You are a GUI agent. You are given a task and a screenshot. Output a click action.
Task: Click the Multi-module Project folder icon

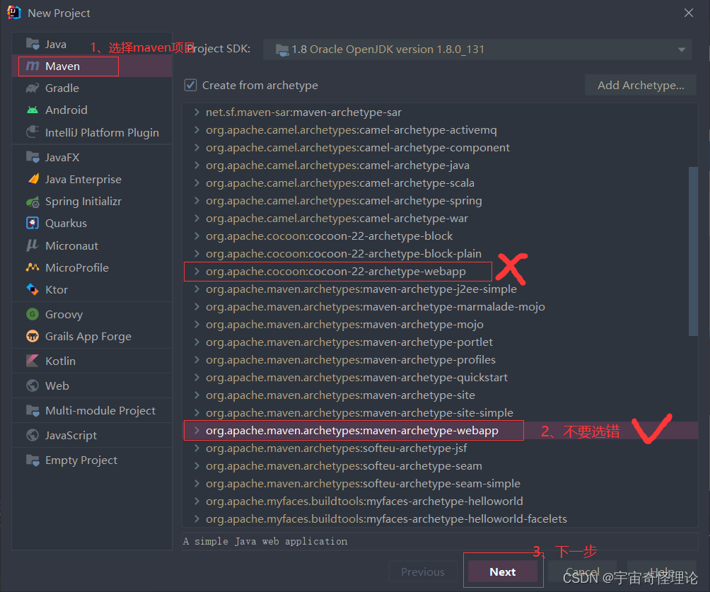(33, 410)
